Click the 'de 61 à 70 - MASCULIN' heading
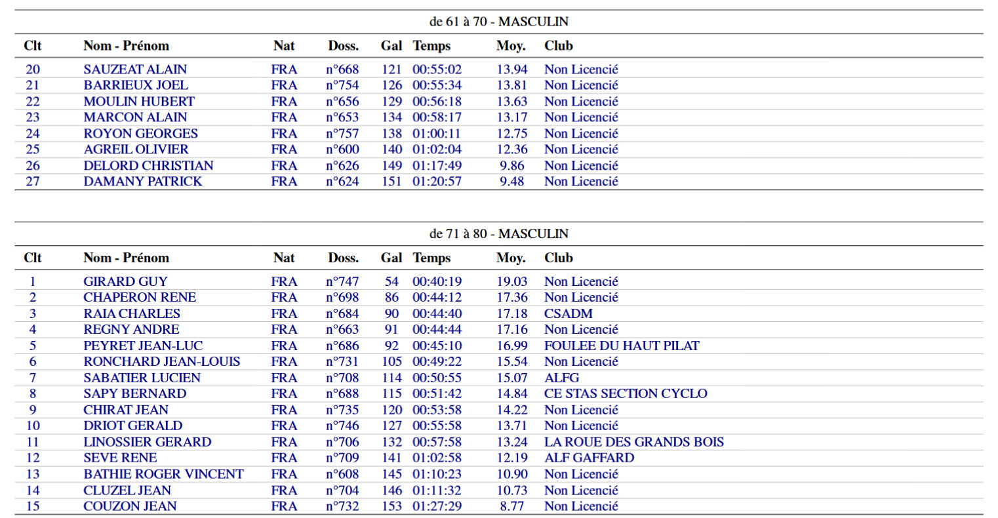Image resolution: width=998 pixels, height=518 pixels. [499, 22]
